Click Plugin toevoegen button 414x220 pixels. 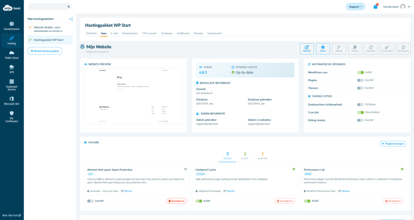pyautogui.click(x=393, y=144)
